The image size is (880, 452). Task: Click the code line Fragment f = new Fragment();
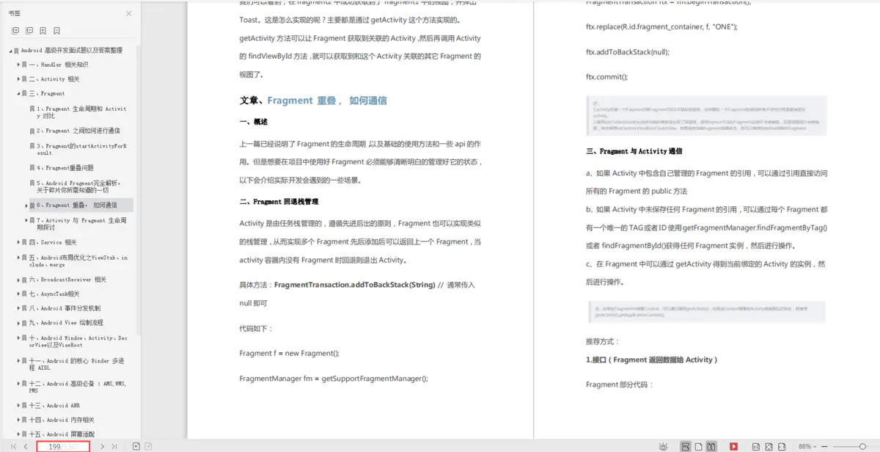290,354
